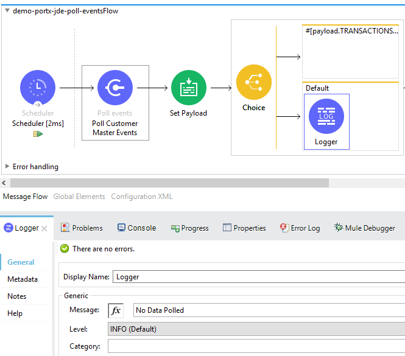Click the fx expression button beside Message

[116, 310]
